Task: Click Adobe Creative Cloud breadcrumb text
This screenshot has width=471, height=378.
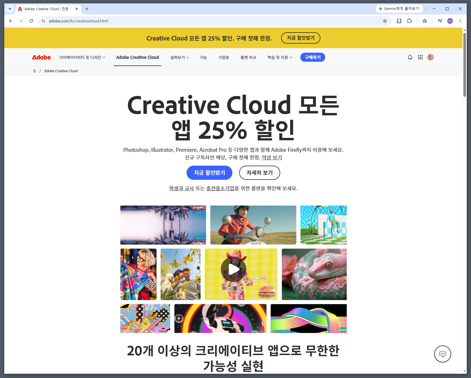Action: [61, 71]
